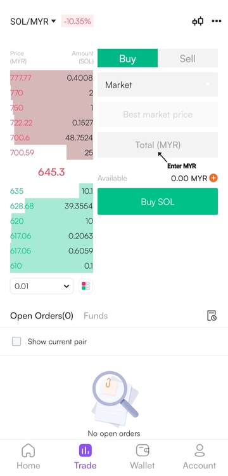
Task: Open the three-dot more options menu
Action: pyautogui.click(x=217, y=21)
